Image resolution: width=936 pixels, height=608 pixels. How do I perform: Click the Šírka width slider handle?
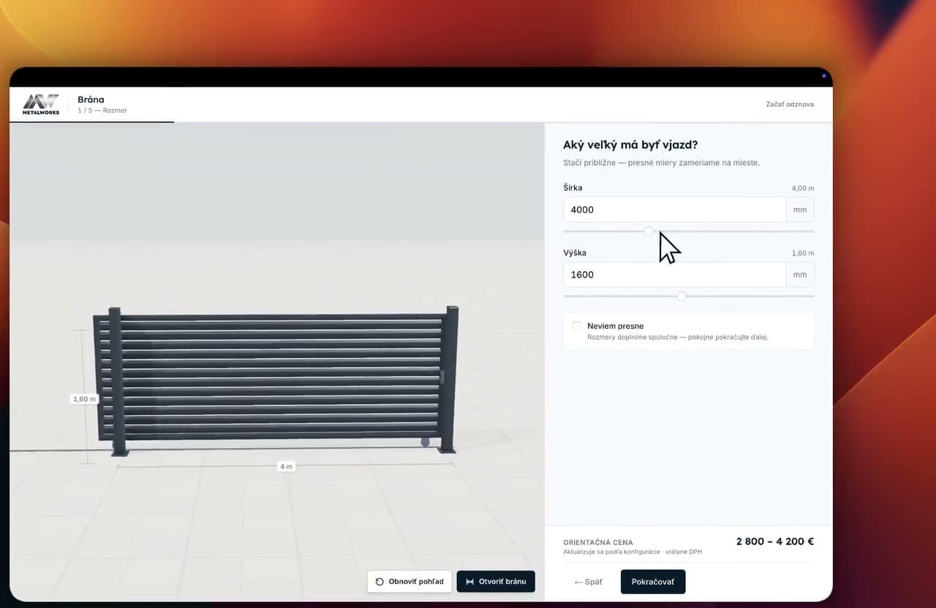649,231
